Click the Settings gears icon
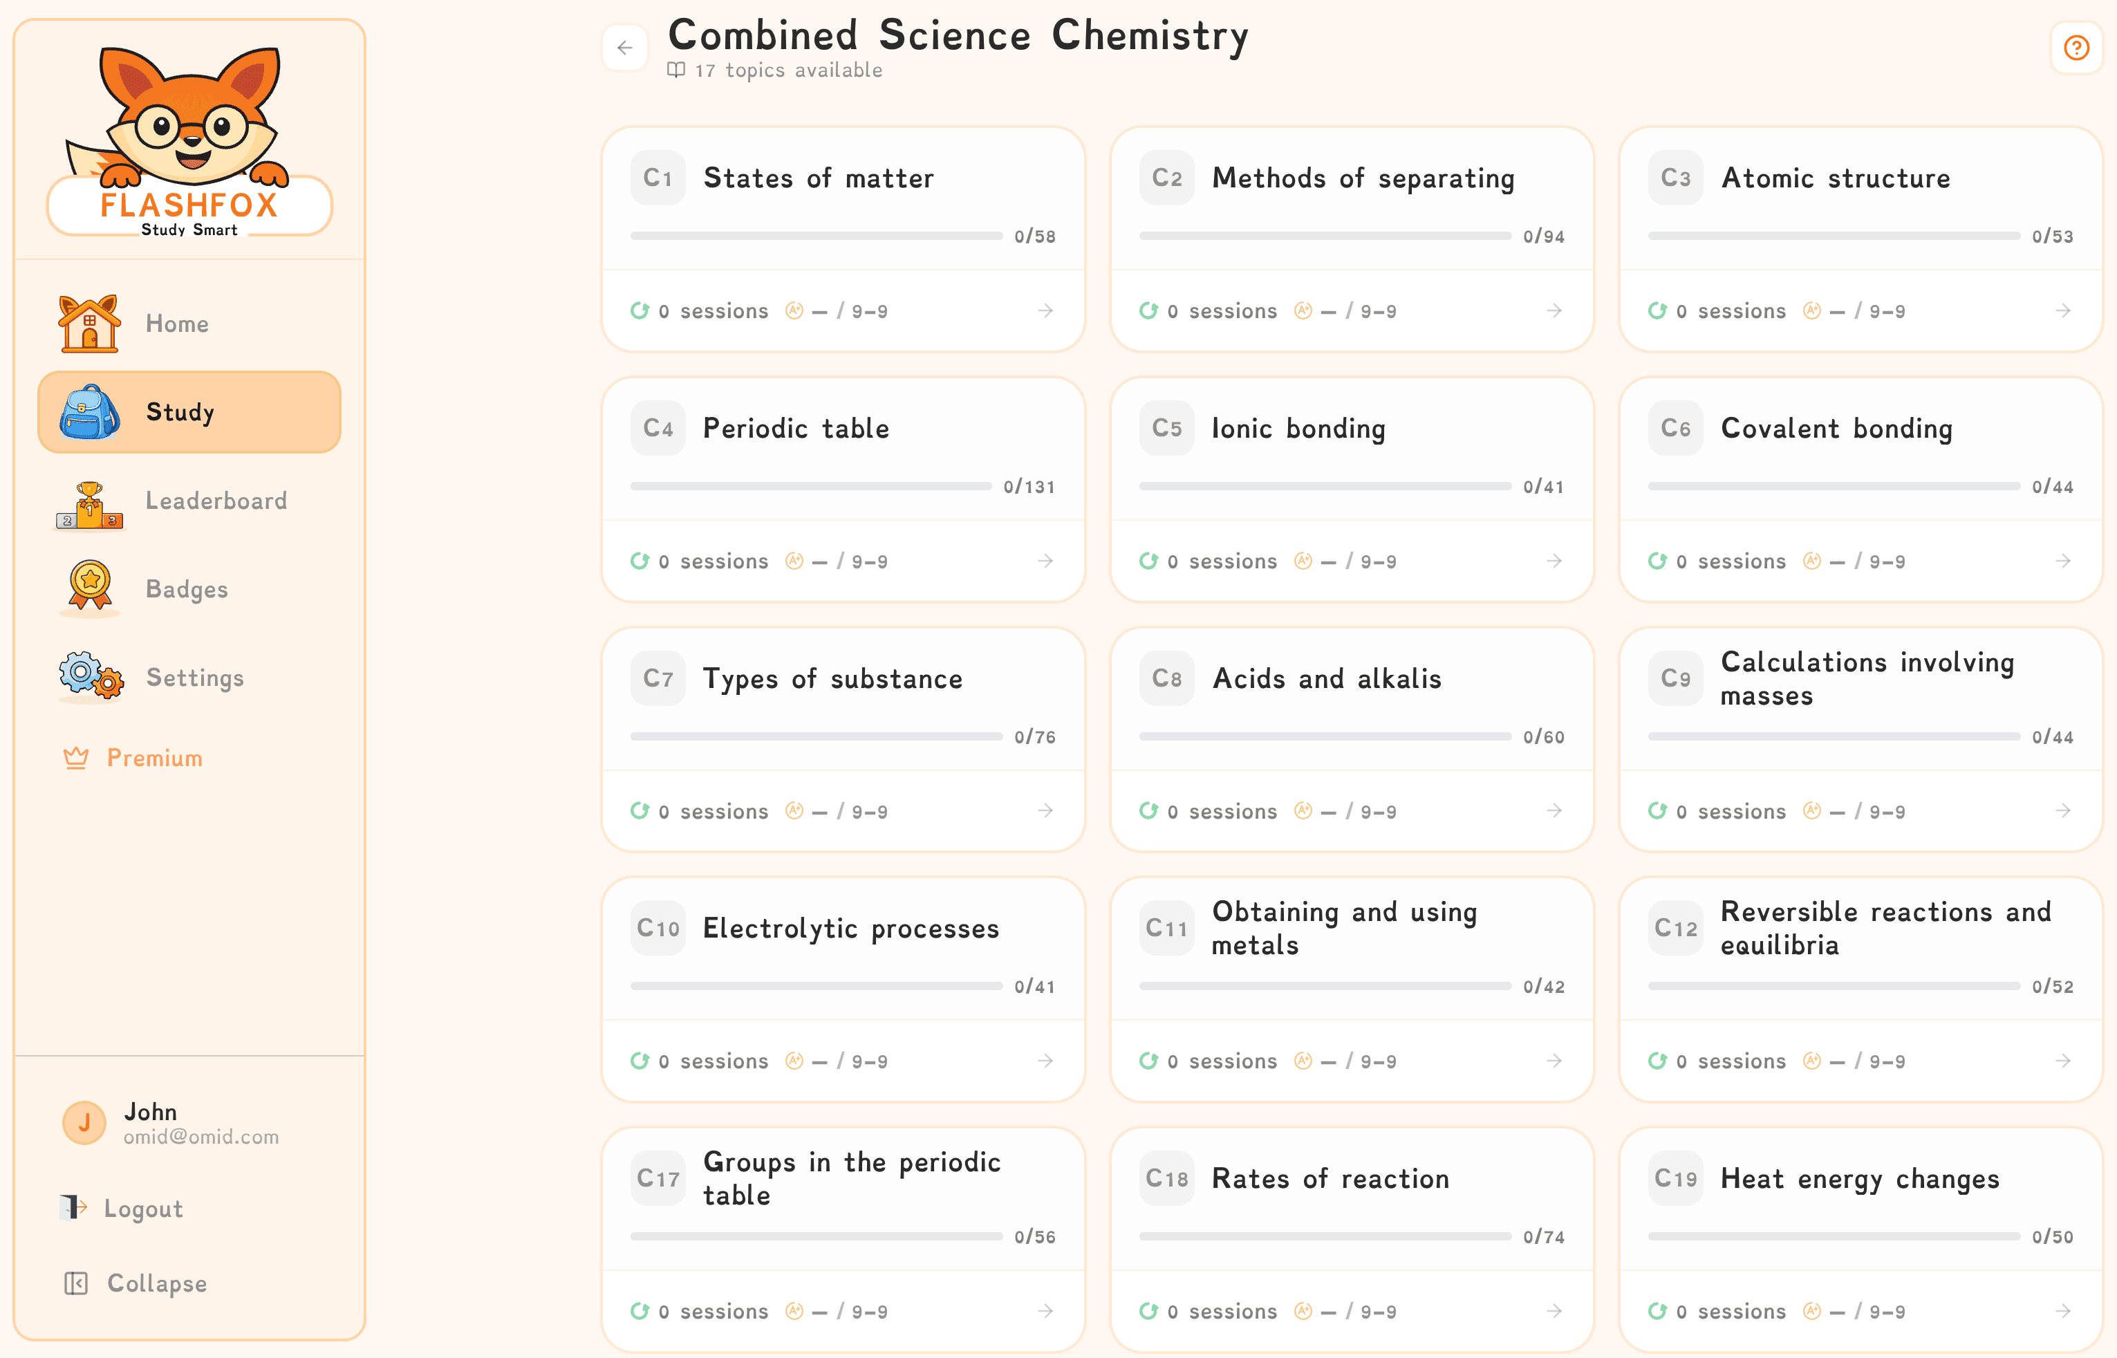 [x=88, y=677]
